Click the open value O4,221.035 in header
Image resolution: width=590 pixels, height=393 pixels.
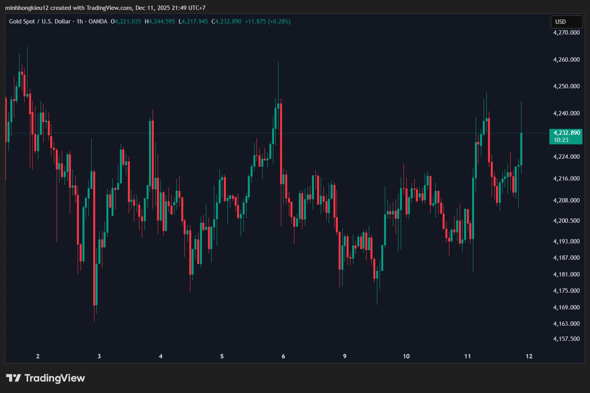[126, 21]
